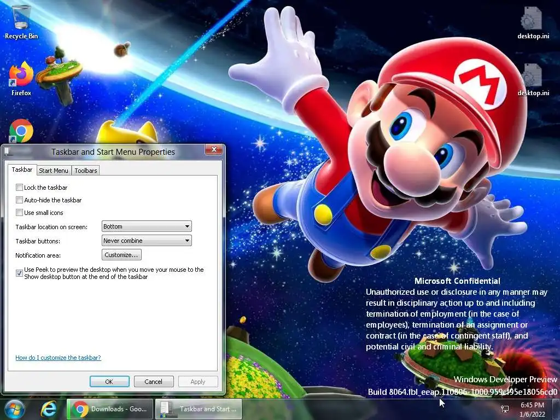Enable Auto-hide the taskbar checkbox
The width and height of the screenshot is (560, 420).
coord(19,200)
